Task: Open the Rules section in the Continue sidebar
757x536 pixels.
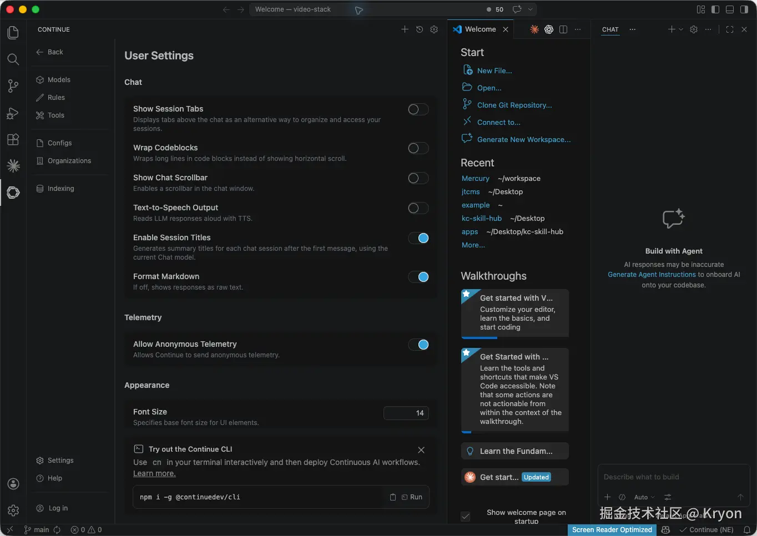Action: (56, 98)
